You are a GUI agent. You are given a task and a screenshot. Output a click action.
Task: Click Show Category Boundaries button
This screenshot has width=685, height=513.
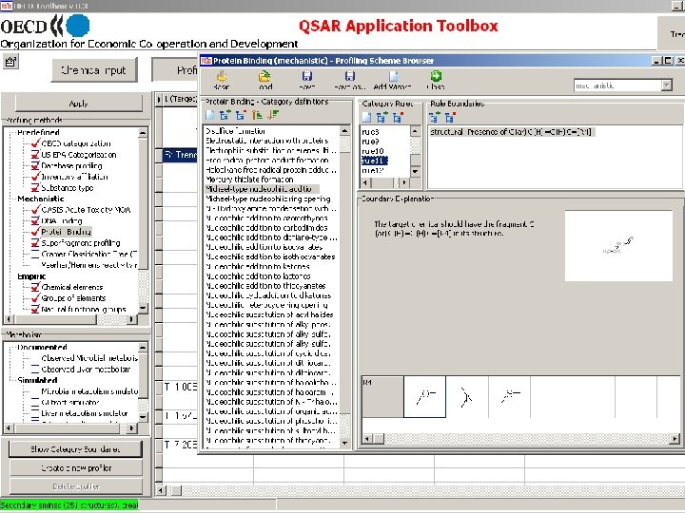click(75, 448)
